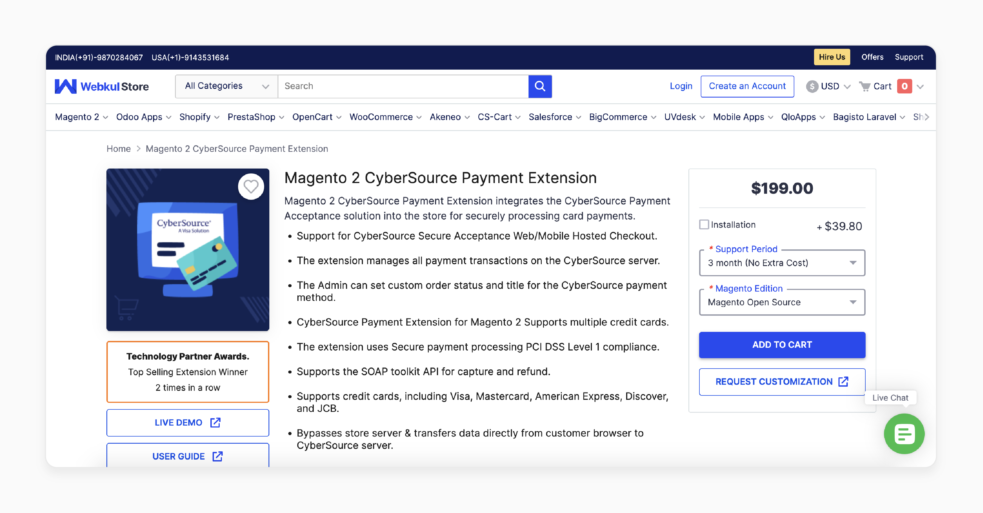Click the Technology Partner Awards box
The height and width of the screenshot is (513, 983).
click(x=187, y=372)
